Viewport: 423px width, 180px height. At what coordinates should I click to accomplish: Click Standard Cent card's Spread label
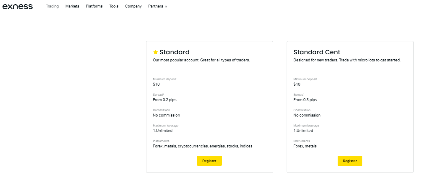tap(299, 94)
